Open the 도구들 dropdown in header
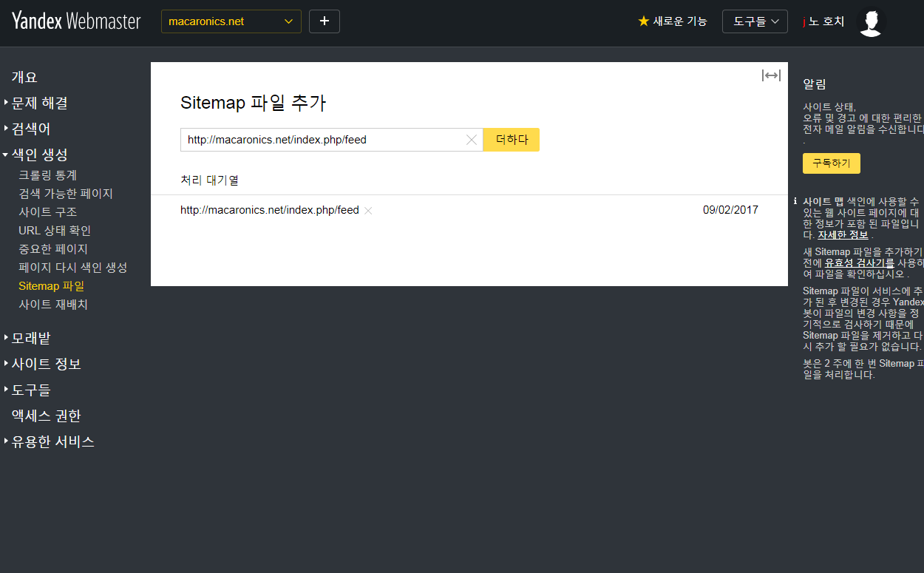Screen dimensions: 924x573 point(755,21)
